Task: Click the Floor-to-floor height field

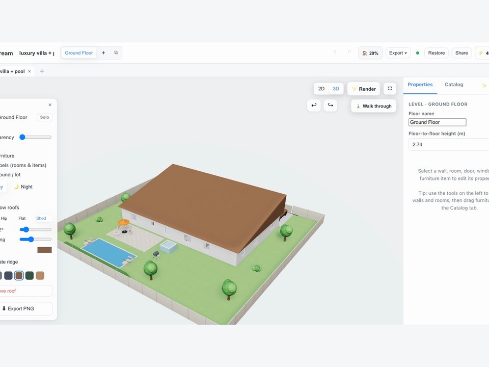Action: (x=448, y=144)
